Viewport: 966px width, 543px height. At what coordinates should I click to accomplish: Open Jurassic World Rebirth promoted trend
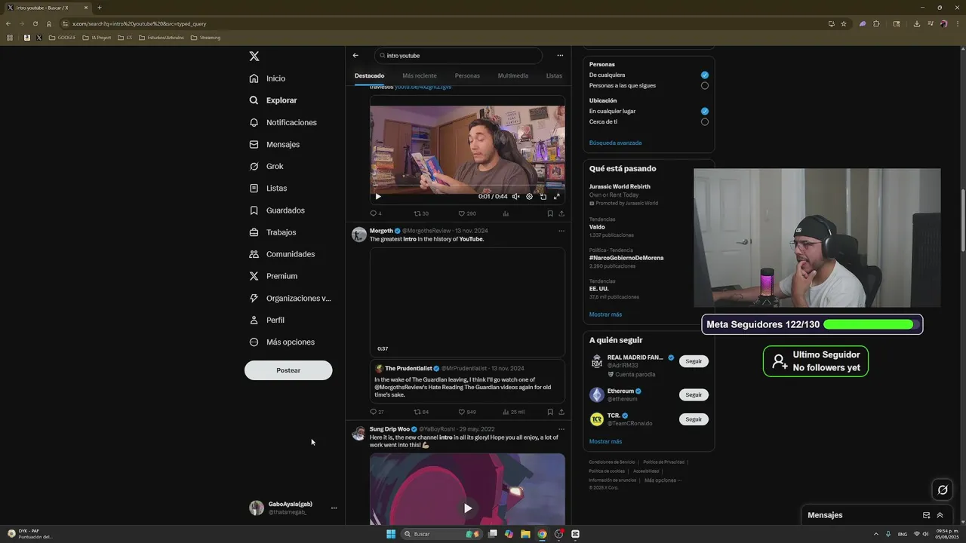point(620,186)
